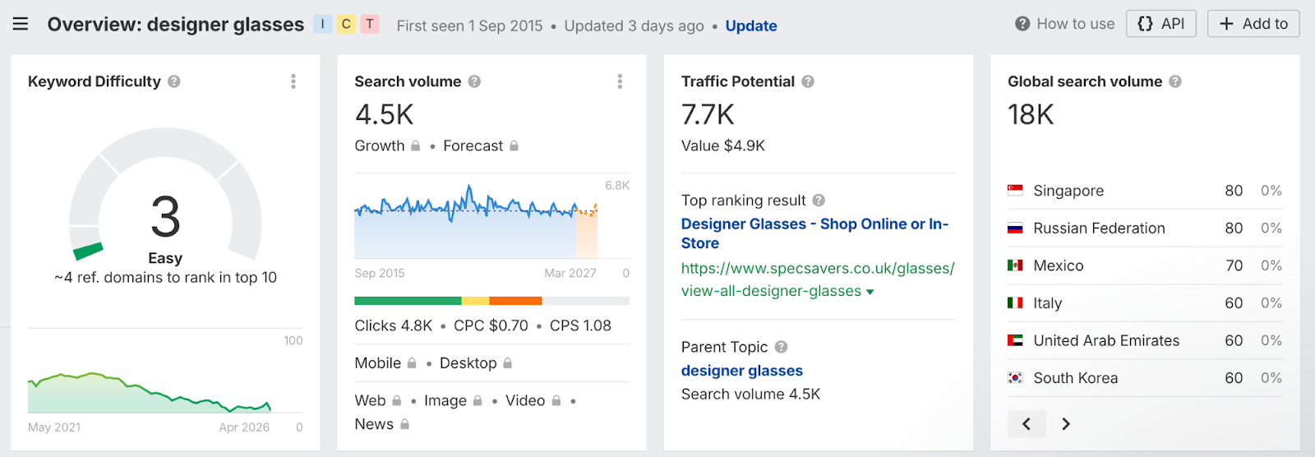1315x457 pixels.
Task: Click 'Search volume 4.5K' under Parent Topic
Action: tap(750, 394)
